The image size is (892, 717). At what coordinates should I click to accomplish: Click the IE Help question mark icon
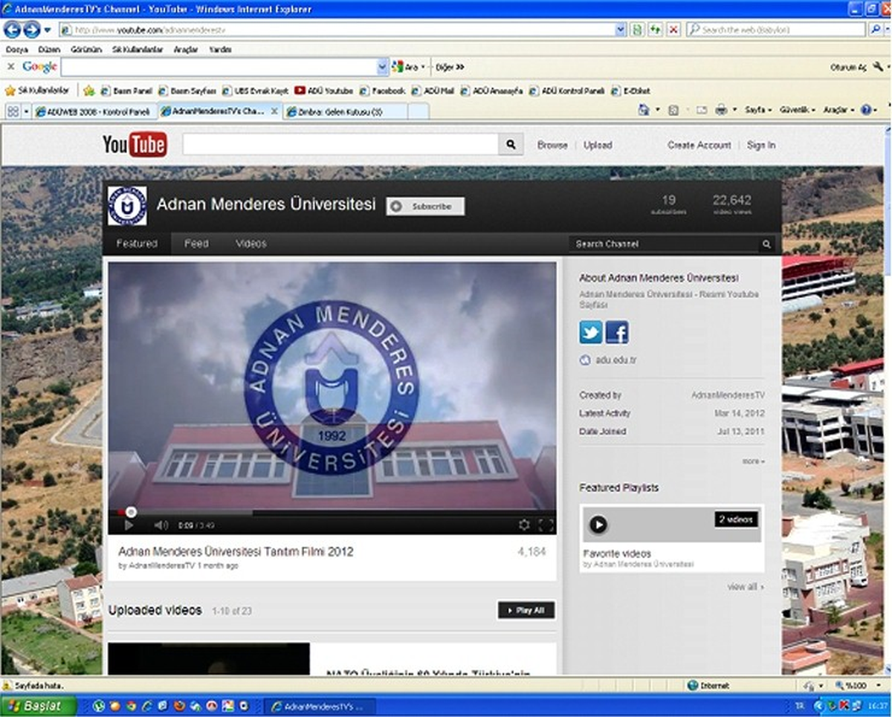[x=865, y=110]
